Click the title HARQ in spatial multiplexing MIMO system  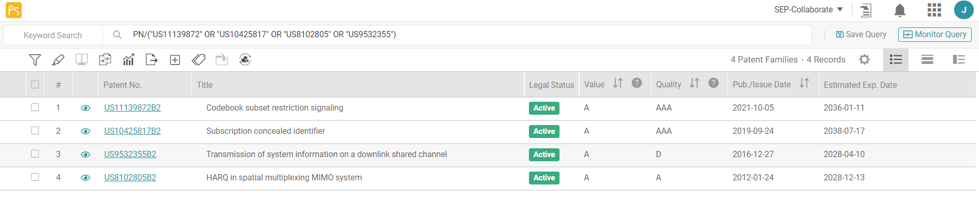(284, 178)
